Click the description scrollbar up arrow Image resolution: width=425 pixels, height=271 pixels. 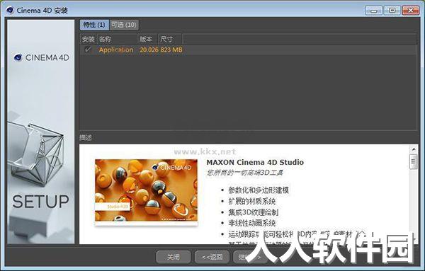(x=414, y=149)
